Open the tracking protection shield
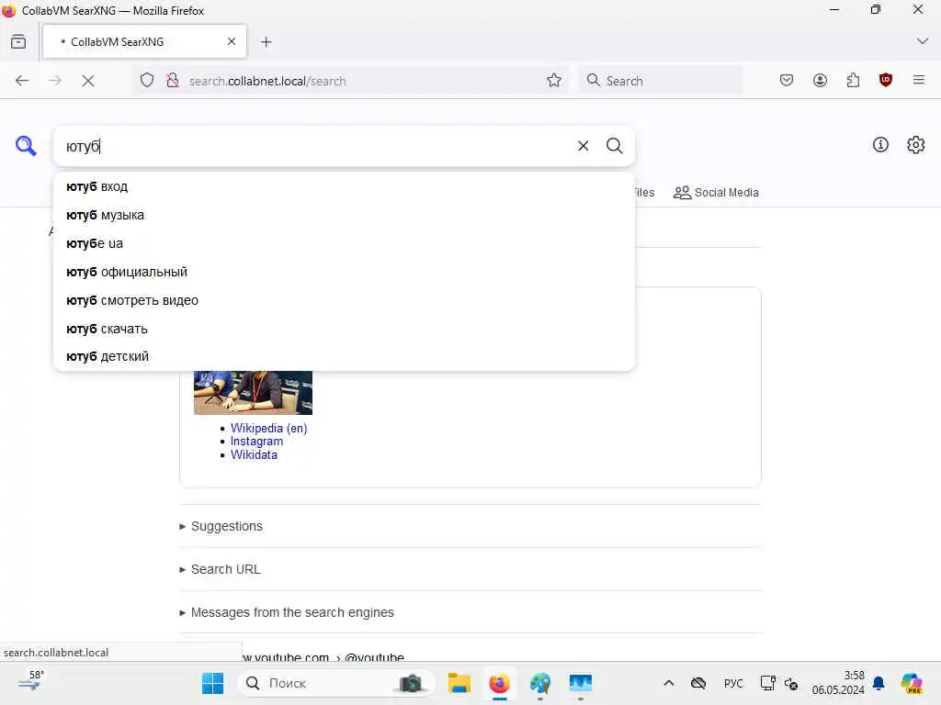This screenshot has height=705, width=941. [x=147, y=81]
